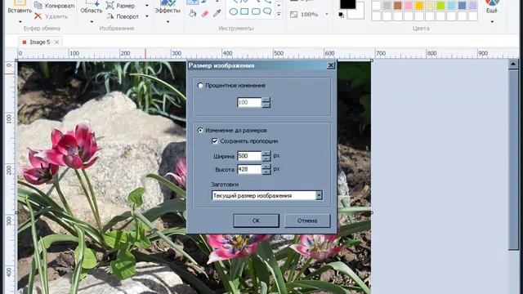This screenshot has height=294, width=523.
Task: Click the small reset default colors icon
Action: pyautogui.click(x=341, y=15)
